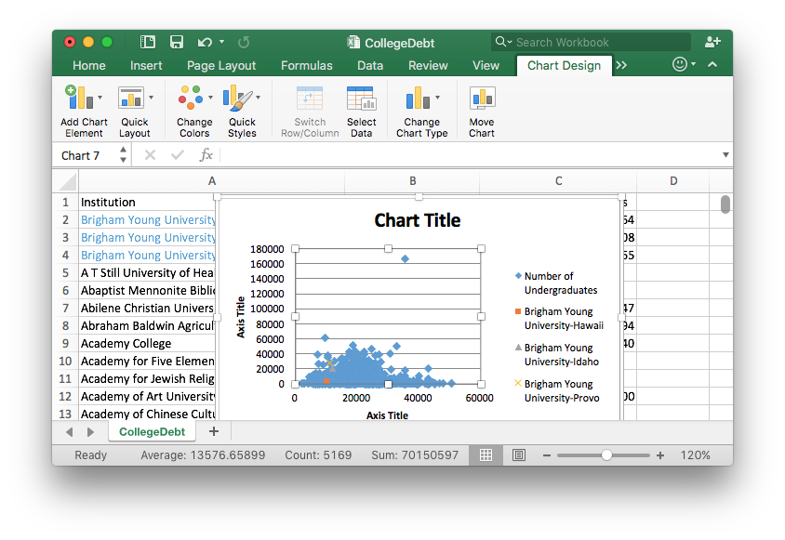
Task: Click the Search Workbook field
Action: coord(591,42)
